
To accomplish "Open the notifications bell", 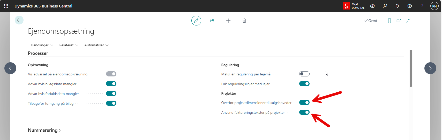I will coord(397,6).
